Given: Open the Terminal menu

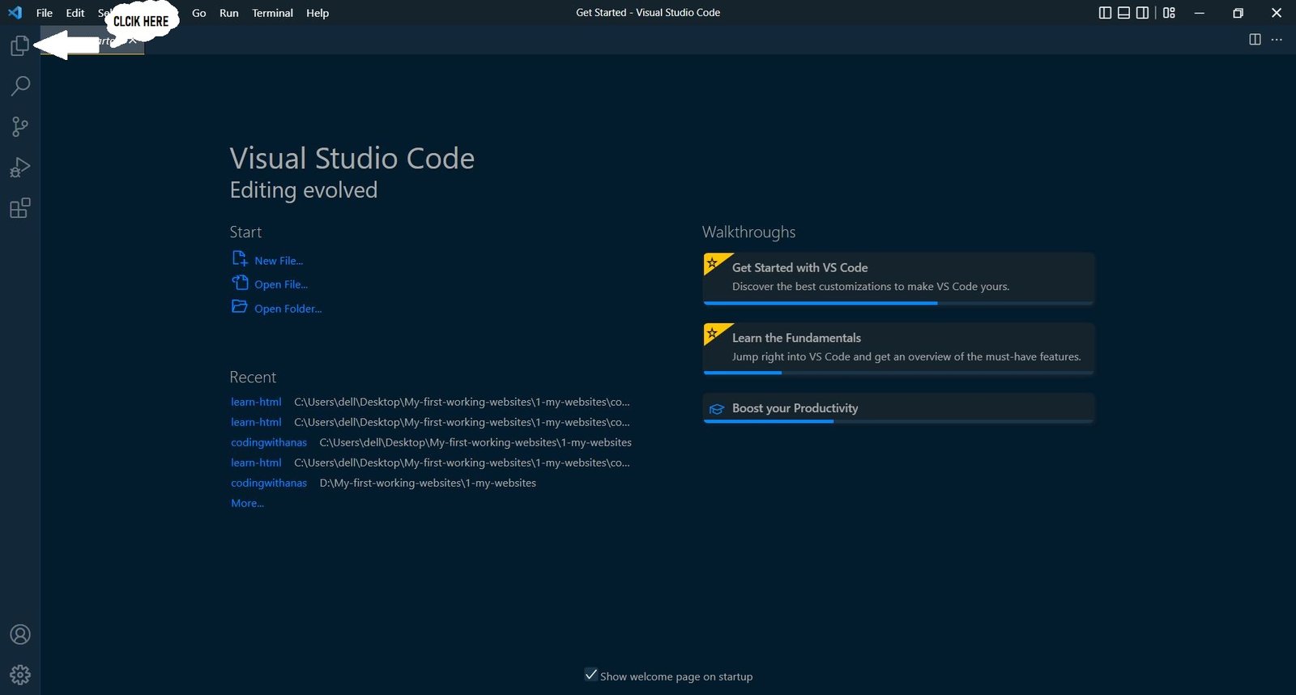Looking at the screenshot, I should pos(272,13).
